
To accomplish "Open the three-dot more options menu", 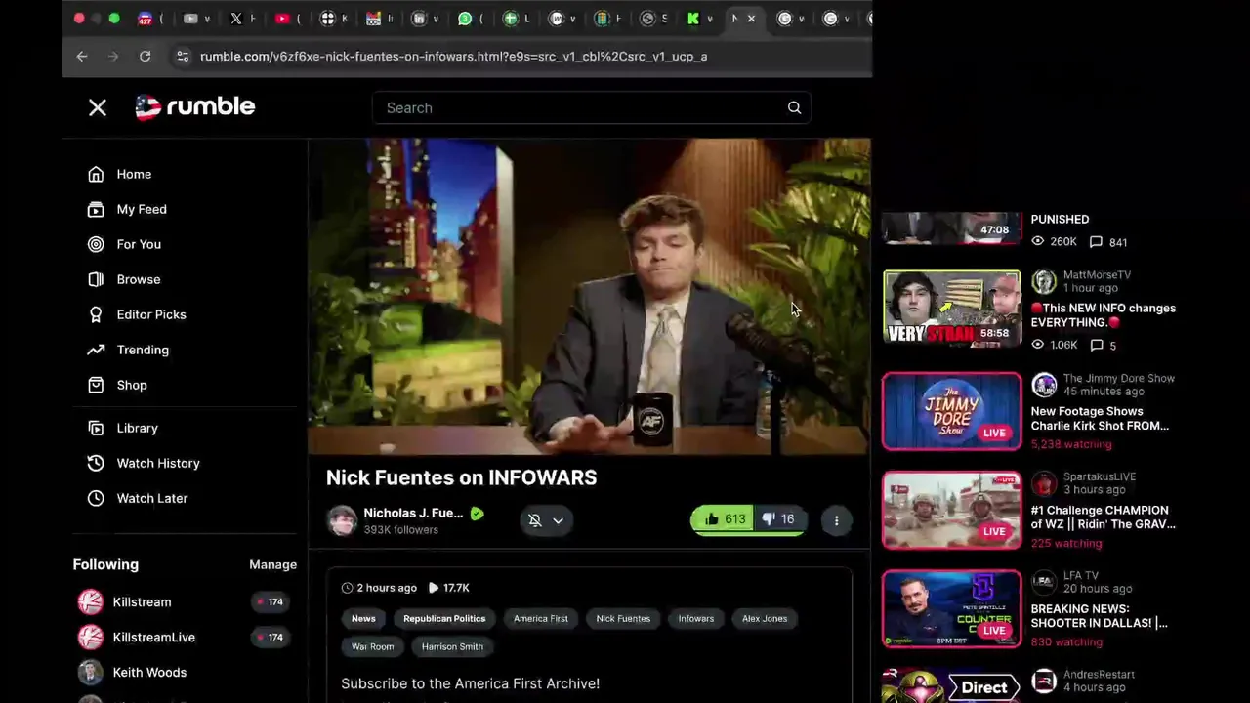I will [836, 520].
